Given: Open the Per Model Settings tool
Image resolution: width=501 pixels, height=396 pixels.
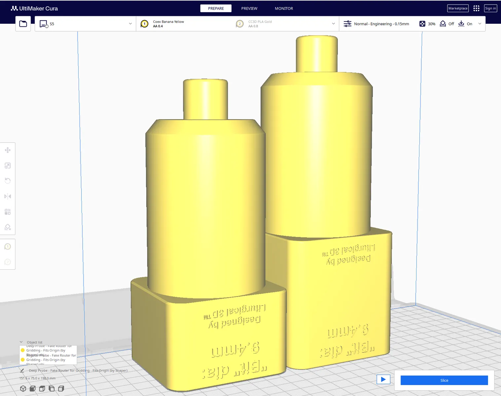Looking at the screenshot, I should (8, 212).
